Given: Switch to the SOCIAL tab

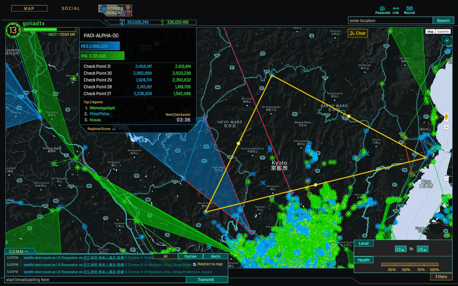Looking at the screenshot, I should click(x=71, y=8).
